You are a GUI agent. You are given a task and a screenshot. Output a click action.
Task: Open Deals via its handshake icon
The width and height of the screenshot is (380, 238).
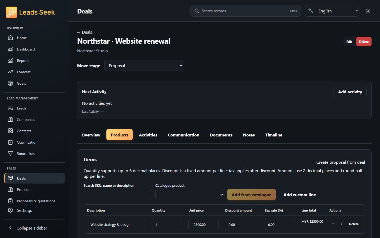coord(10,178)
